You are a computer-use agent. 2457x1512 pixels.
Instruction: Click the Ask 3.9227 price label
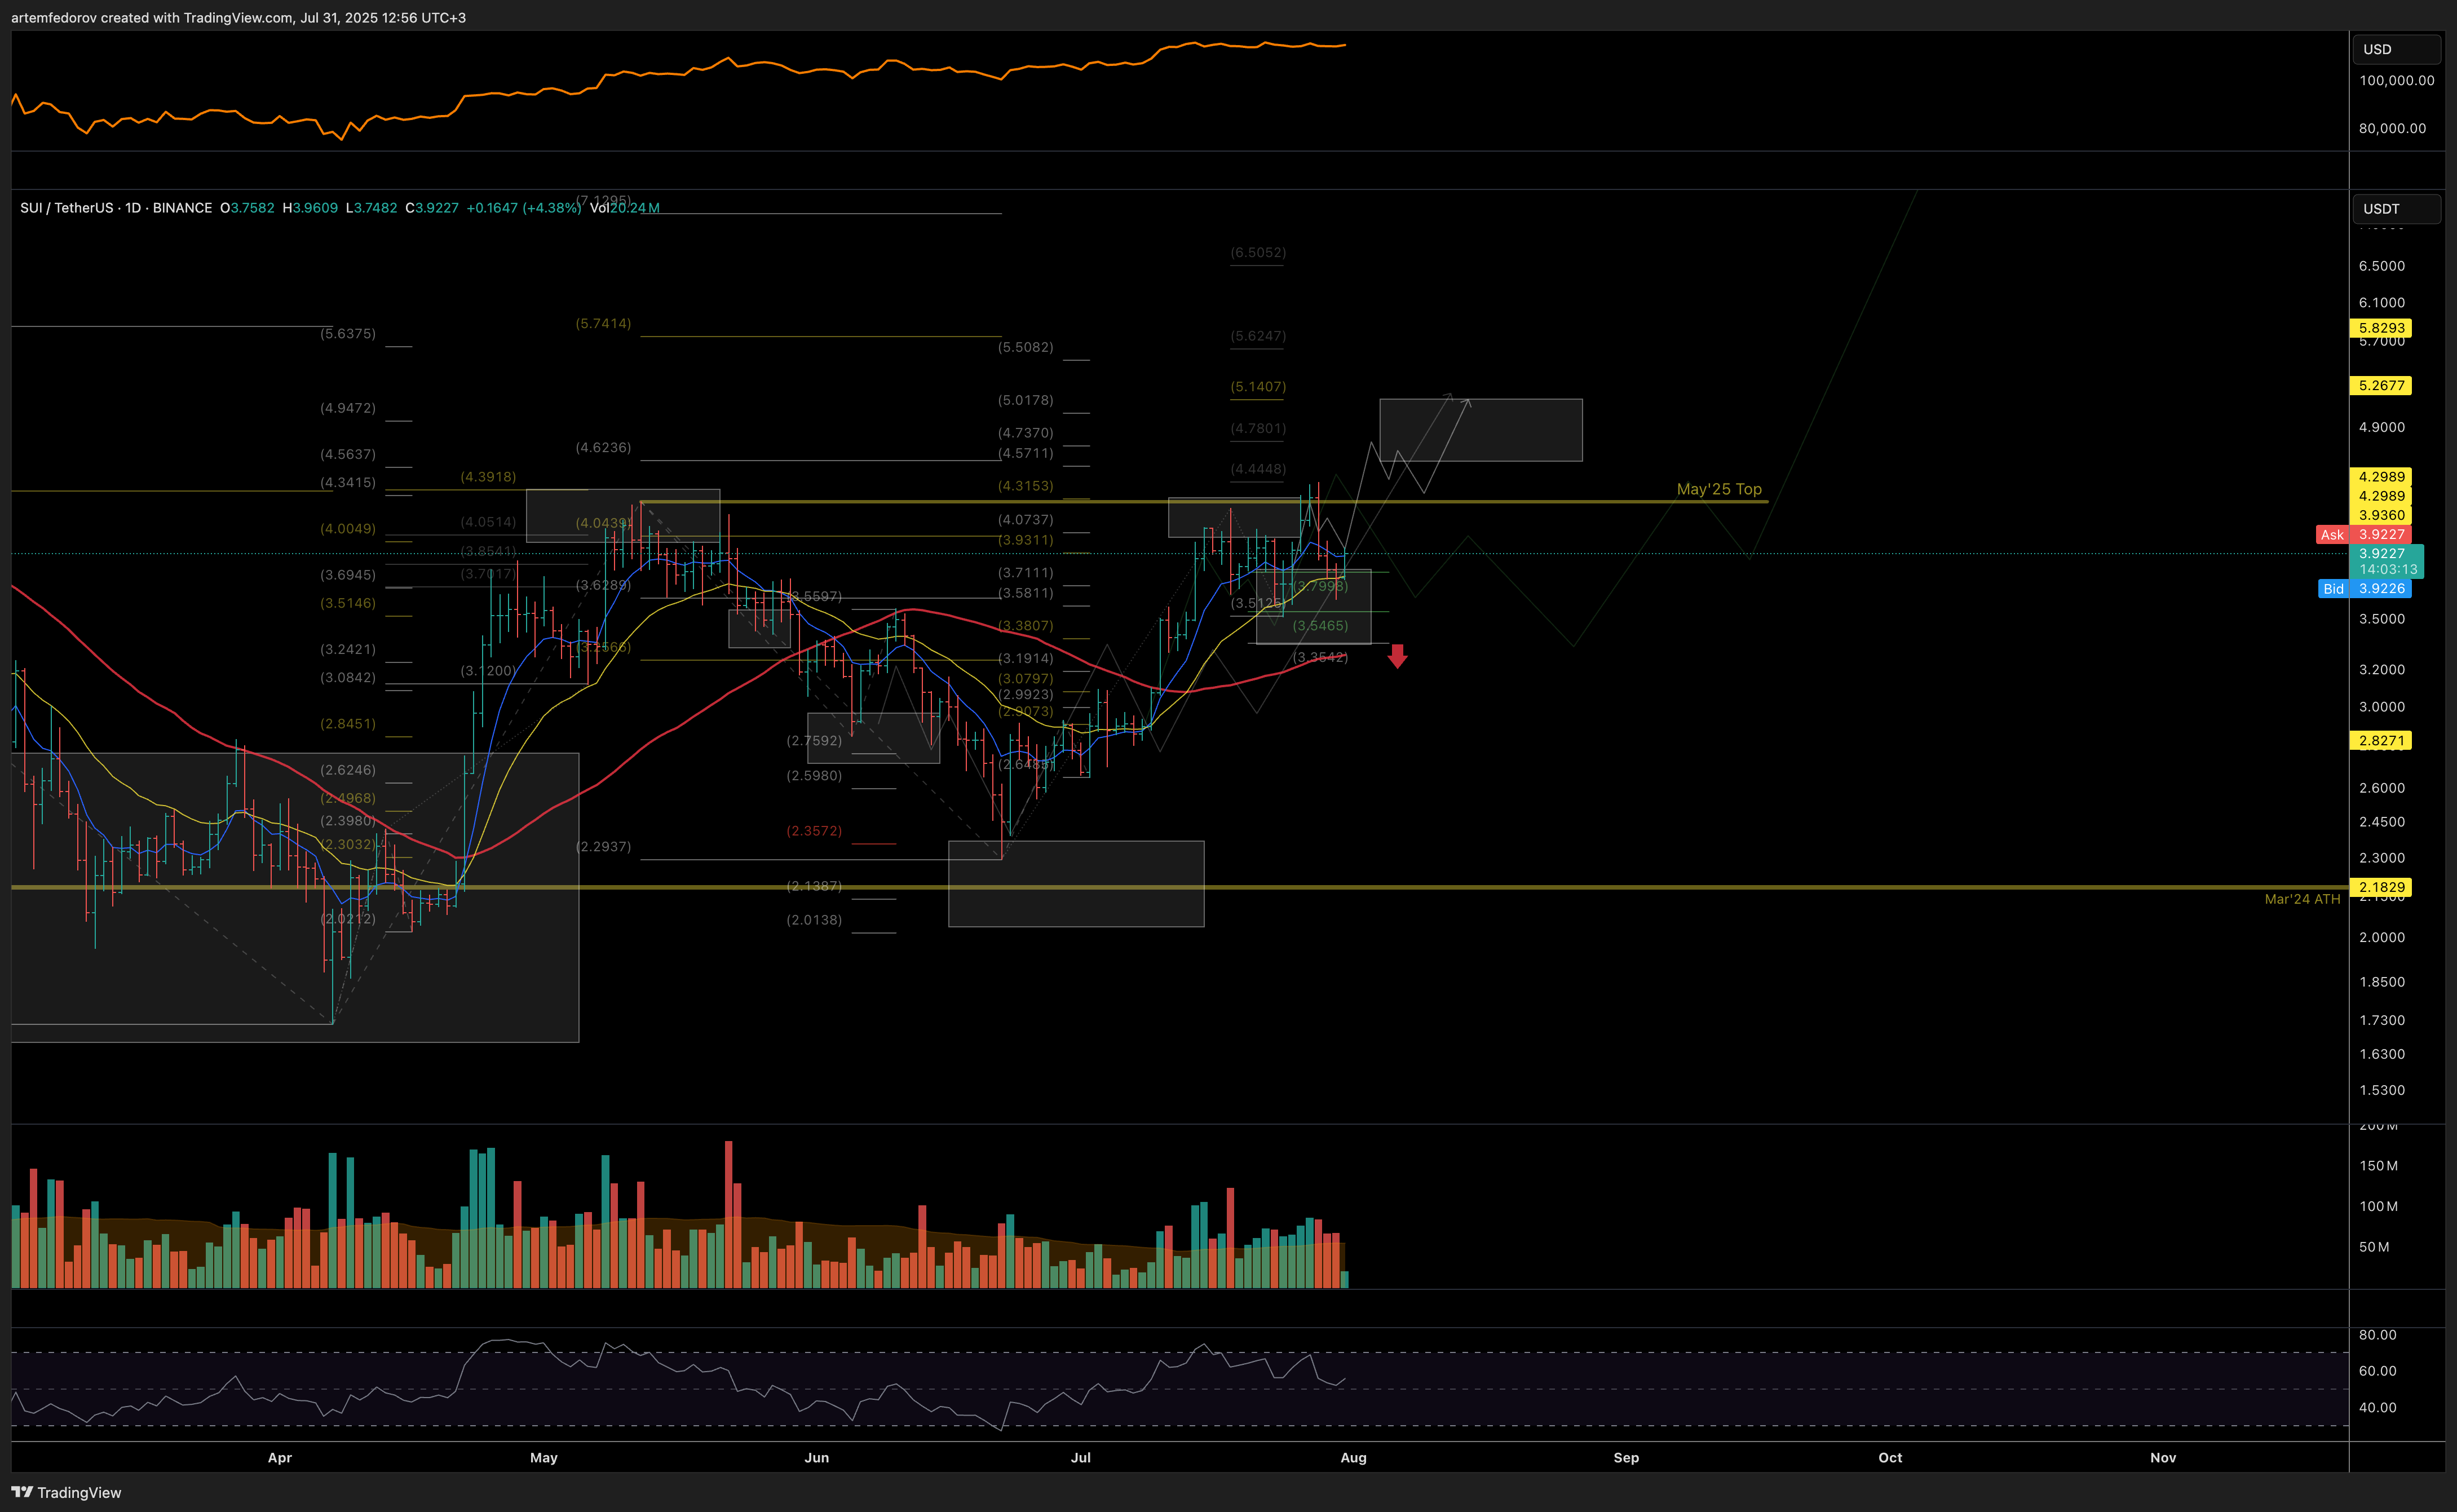[2363, 535]
